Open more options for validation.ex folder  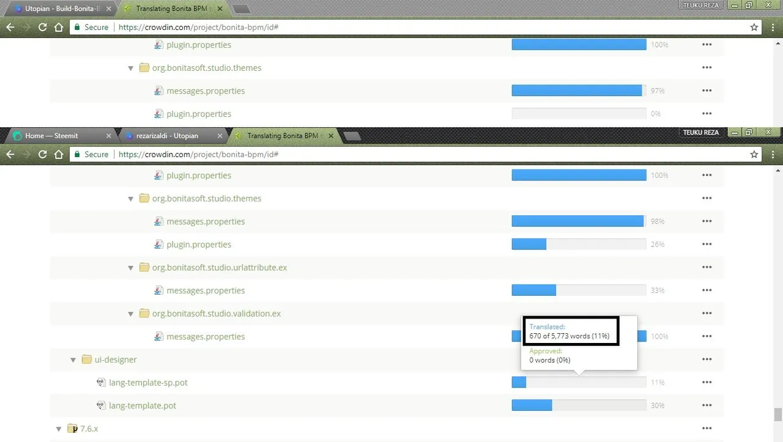707,313
